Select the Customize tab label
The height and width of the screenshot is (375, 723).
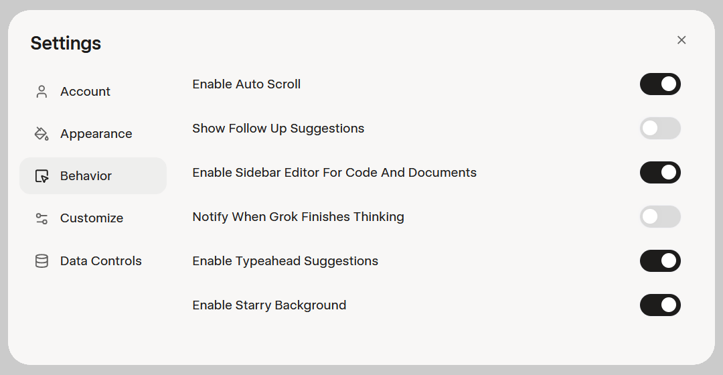tap(92, 218)
